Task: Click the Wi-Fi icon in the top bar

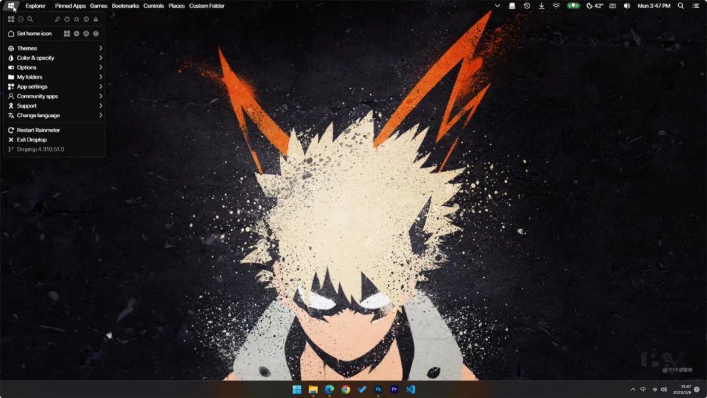Action: [556, 6]
